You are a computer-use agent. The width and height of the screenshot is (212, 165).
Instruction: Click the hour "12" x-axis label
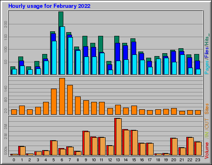[110, 160]
